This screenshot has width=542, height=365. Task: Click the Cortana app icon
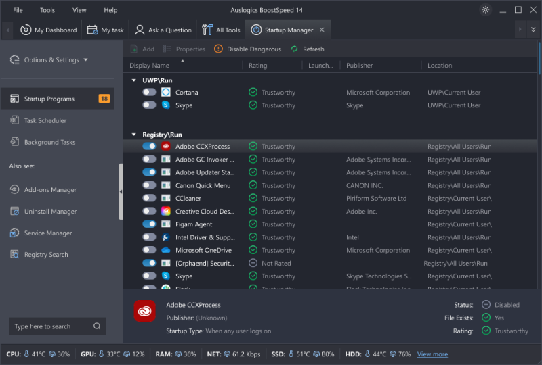tap(166, 92)
